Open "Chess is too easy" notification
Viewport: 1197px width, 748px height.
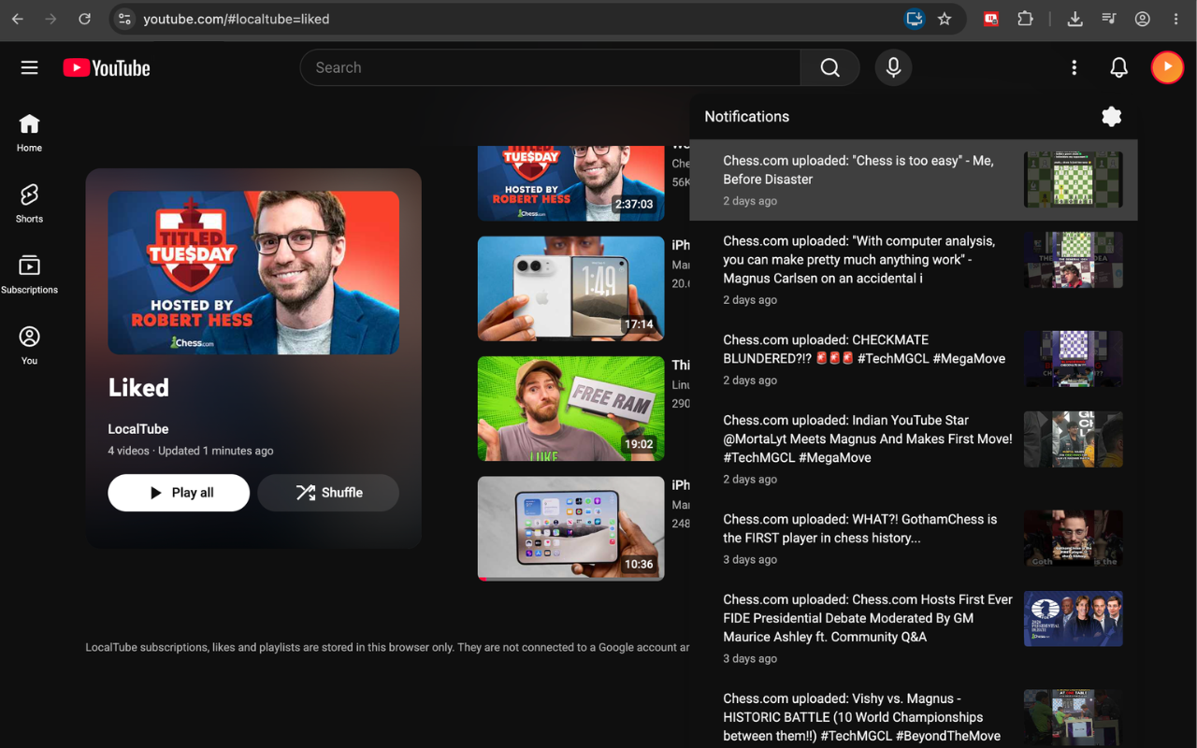coord(914,180)
